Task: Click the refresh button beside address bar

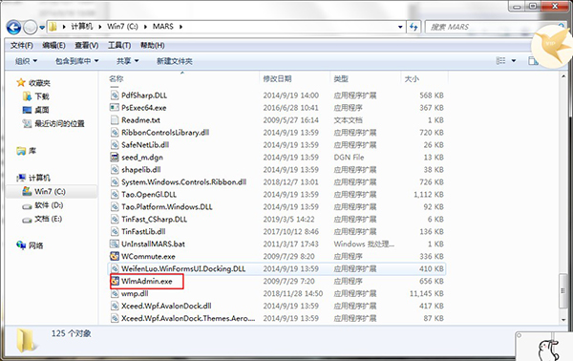Action: pos(414,27)
